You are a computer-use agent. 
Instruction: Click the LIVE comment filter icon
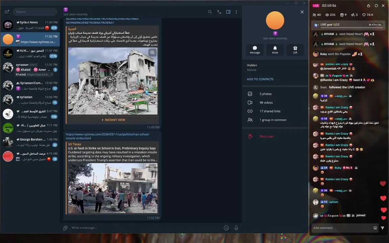pyautogui.click(x=383, y=228)
